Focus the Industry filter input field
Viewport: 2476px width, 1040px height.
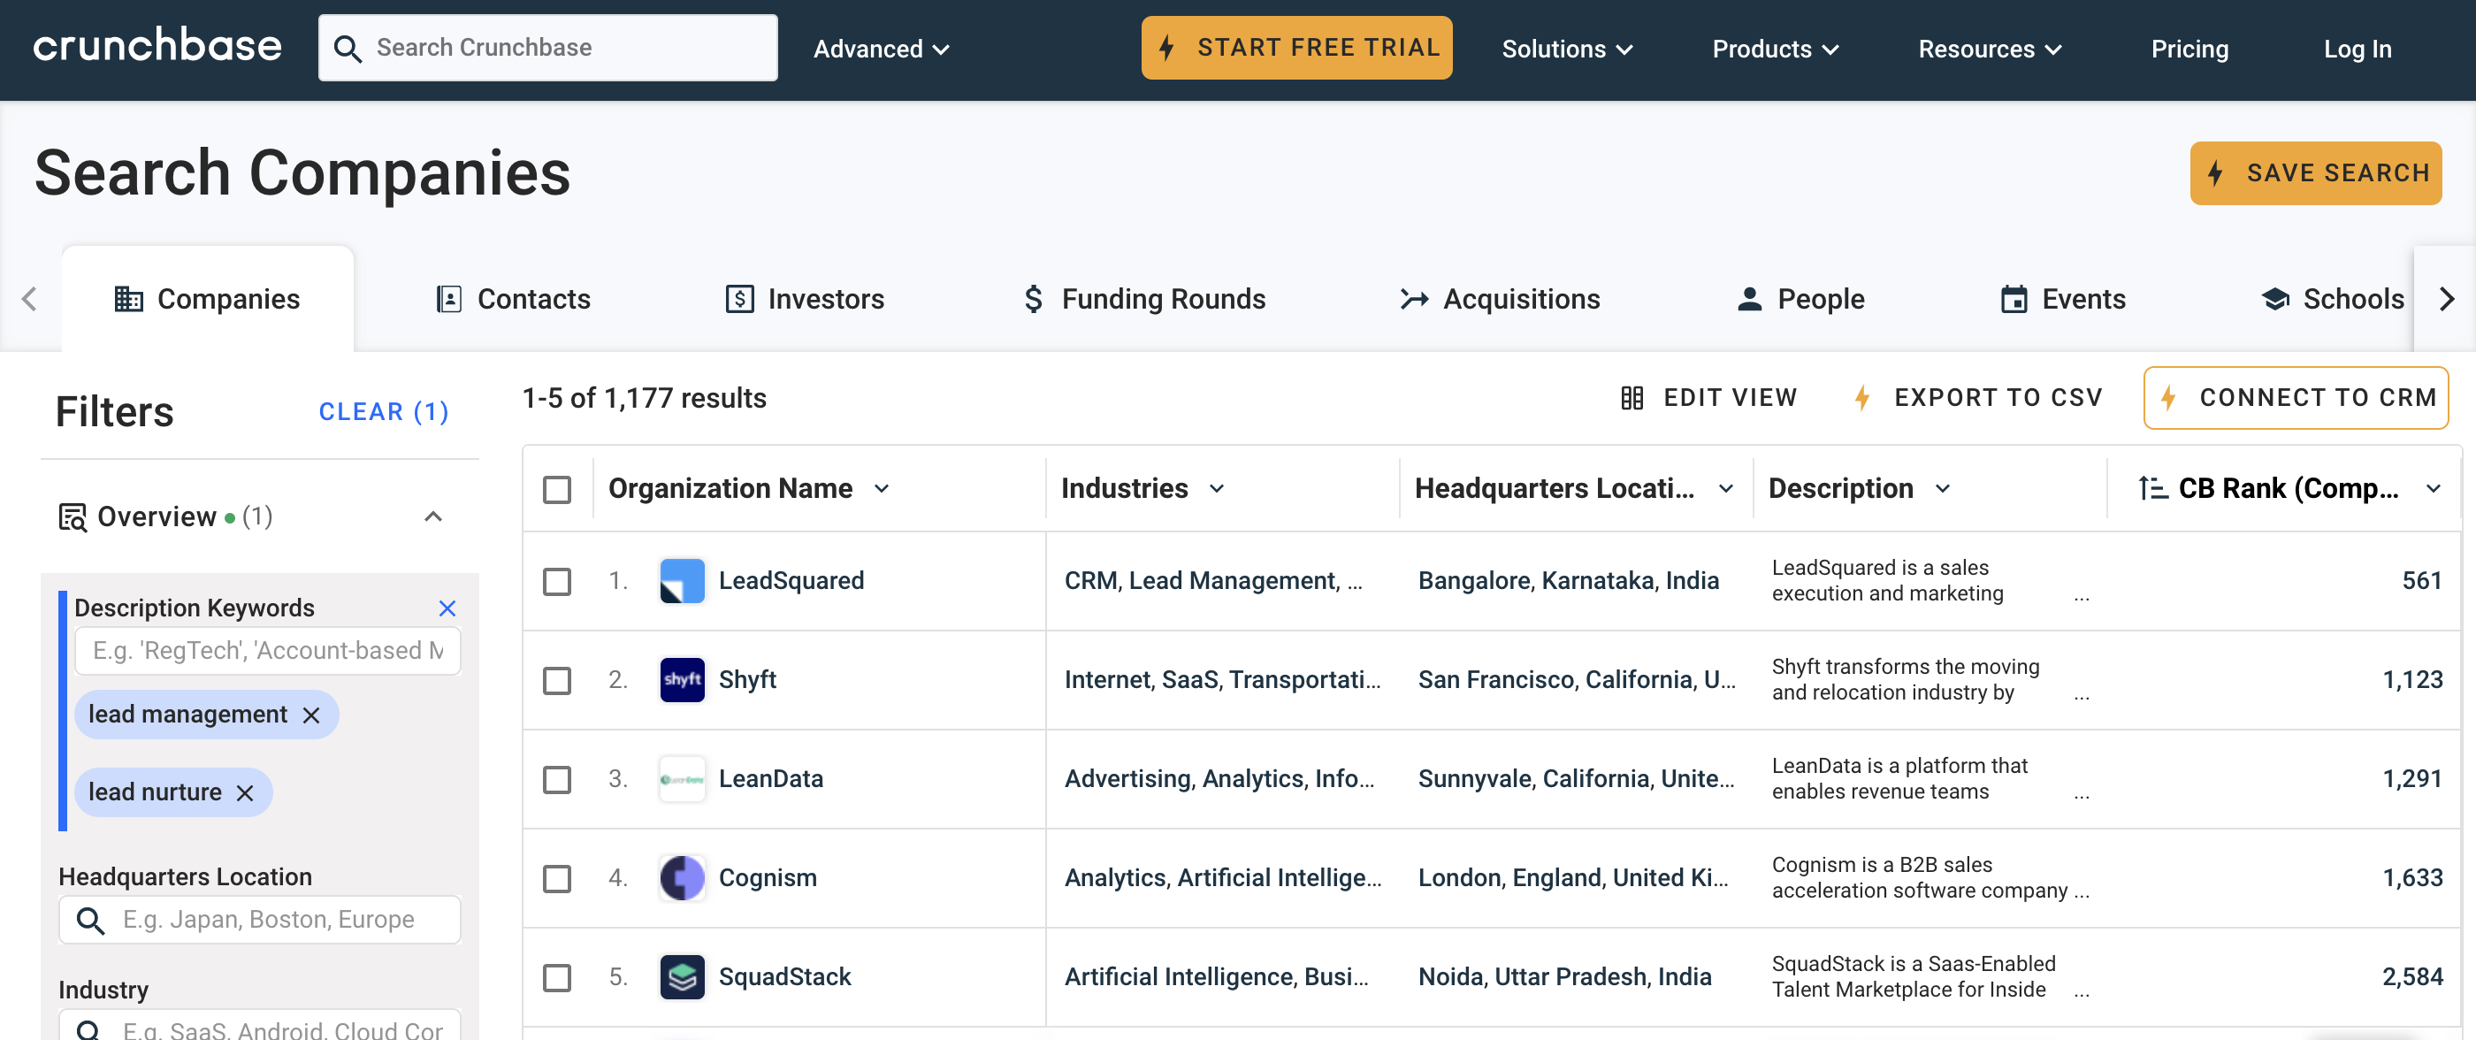[259, 1027]
